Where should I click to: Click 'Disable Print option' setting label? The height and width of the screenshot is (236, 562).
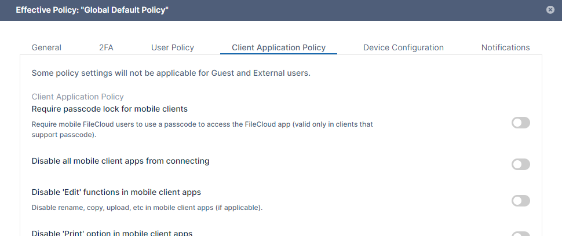click(x=112, y=233)
